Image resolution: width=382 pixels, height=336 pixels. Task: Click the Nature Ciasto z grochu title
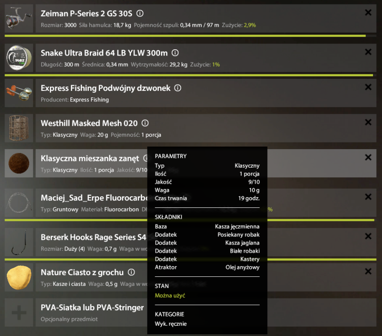pos(82,272)
